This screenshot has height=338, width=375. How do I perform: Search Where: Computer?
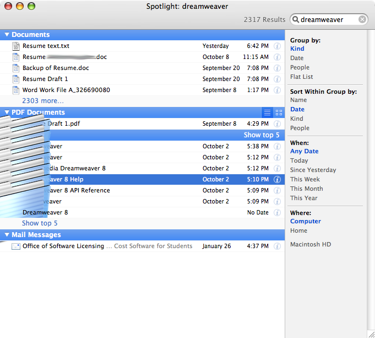pos(306,221)
